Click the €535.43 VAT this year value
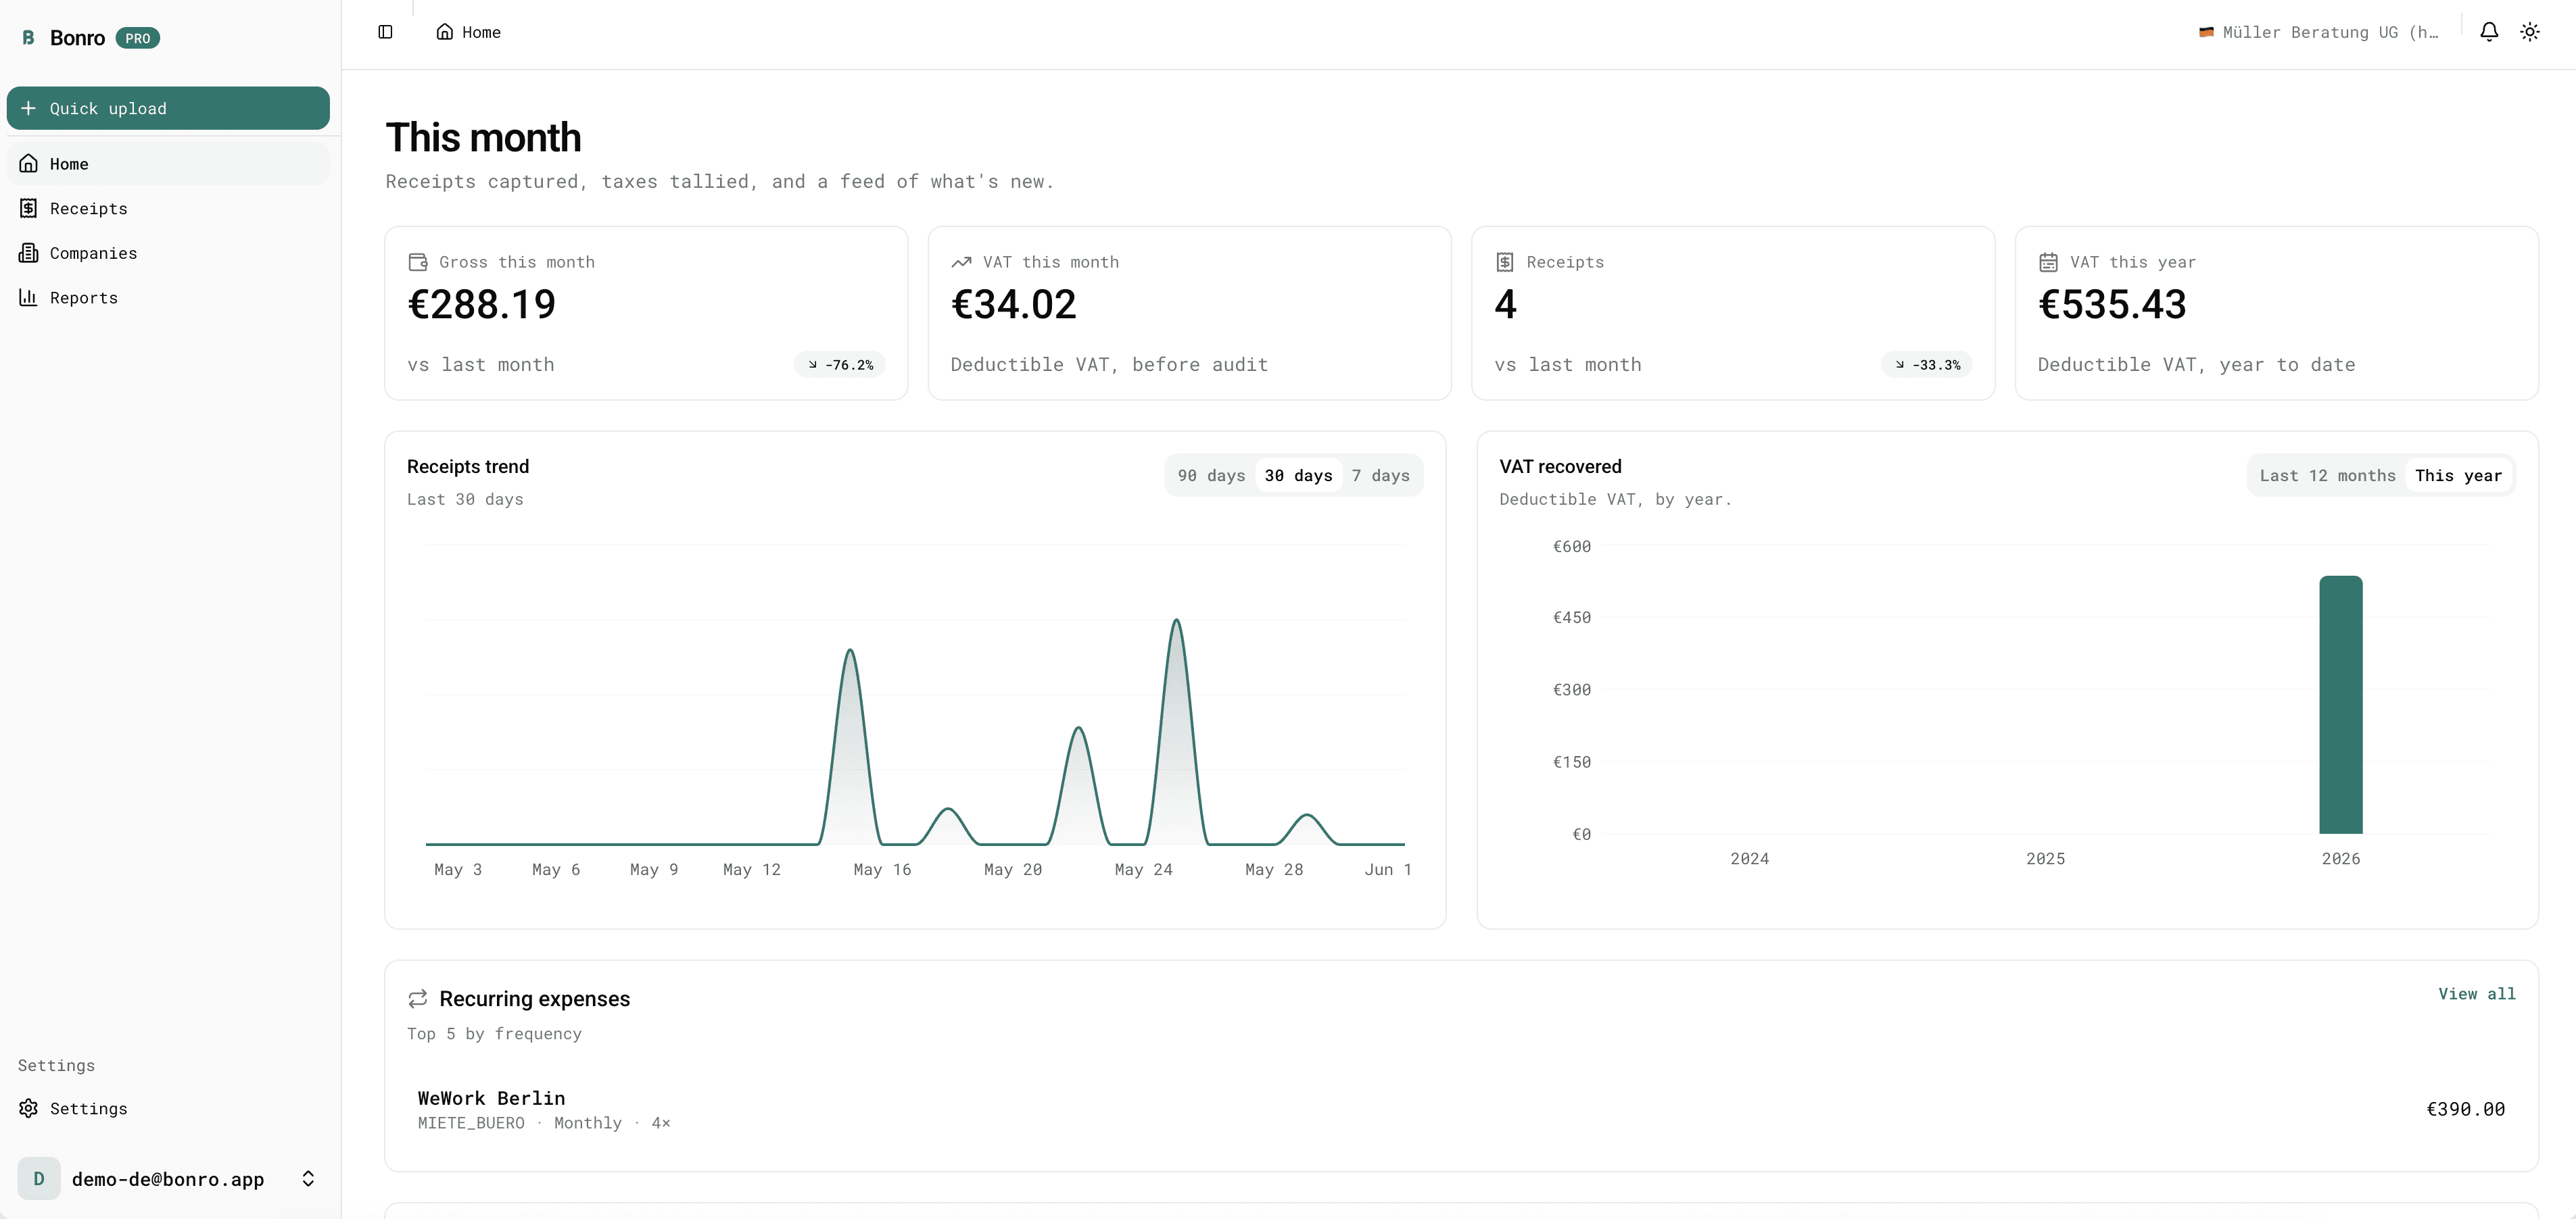 pyautogui.click(x=2112, y=305)
